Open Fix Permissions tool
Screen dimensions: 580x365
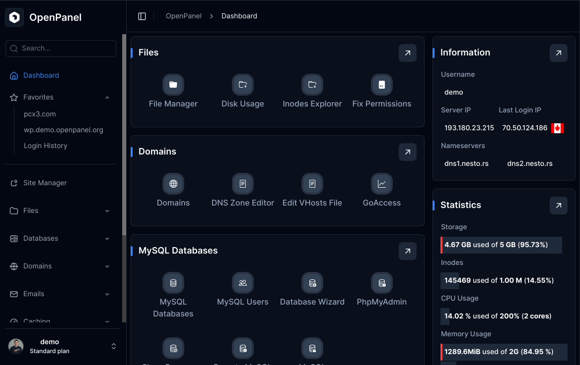382,85
